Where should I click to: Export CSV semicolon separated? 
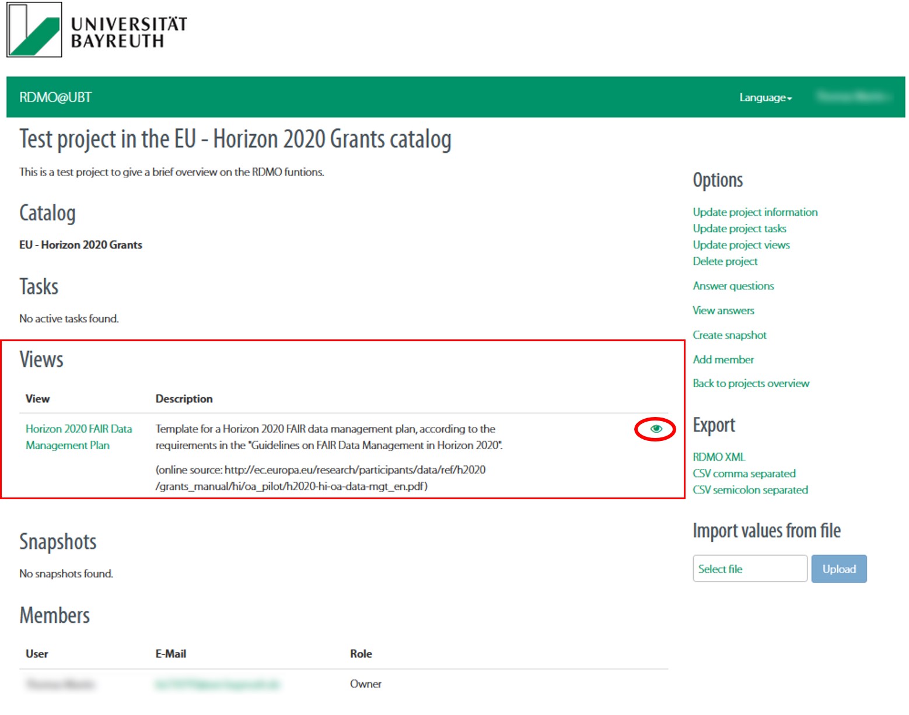(x=750, y=490)
